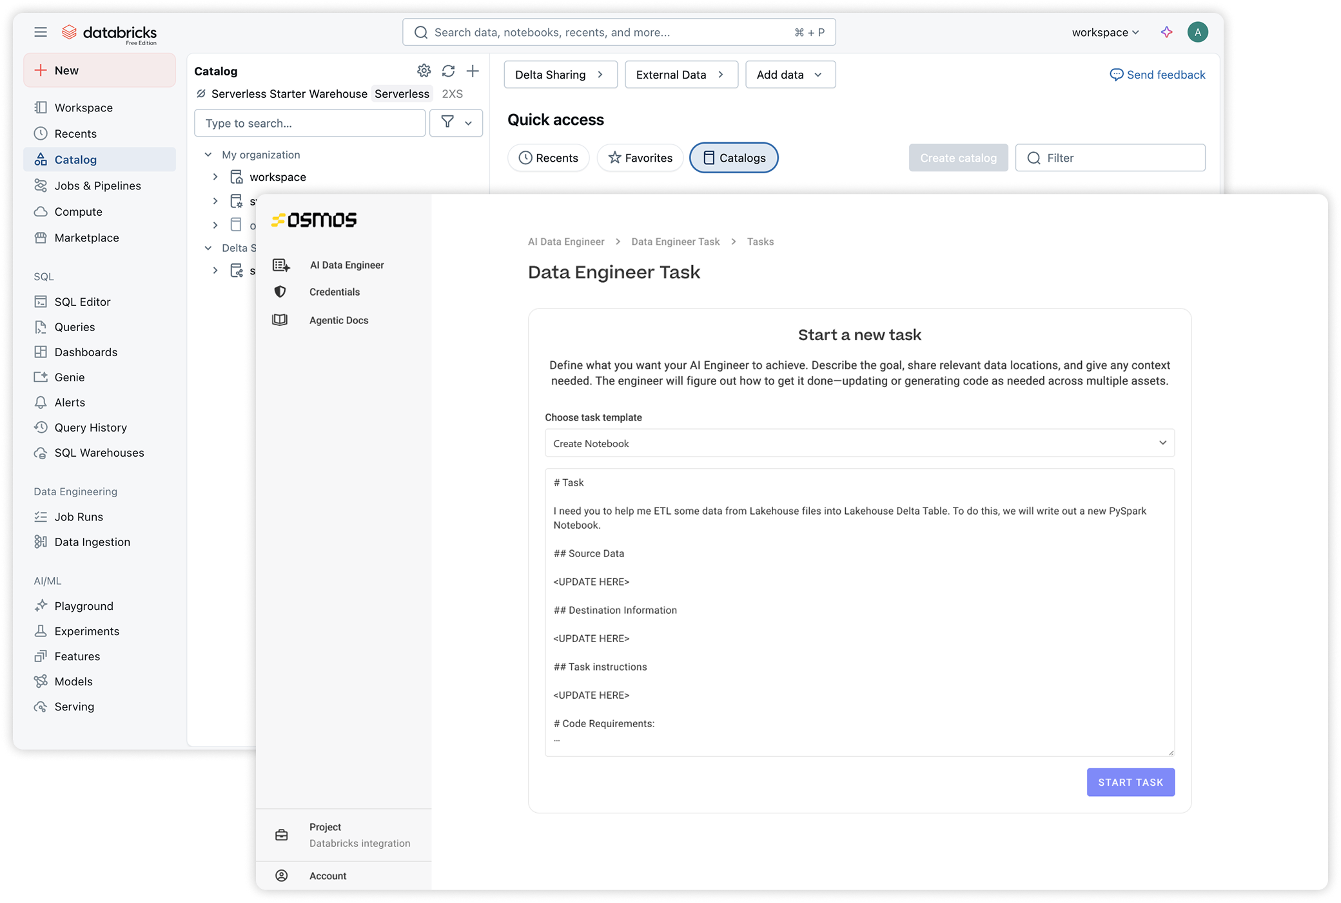Image resolution: width=1341 pixels, height=903 pixels.
Task: Select the Catalogs quick access tab
Action: 734,158
